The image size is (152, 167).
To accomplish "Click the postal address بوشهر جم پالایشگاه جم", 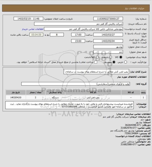I will (122, 130).
